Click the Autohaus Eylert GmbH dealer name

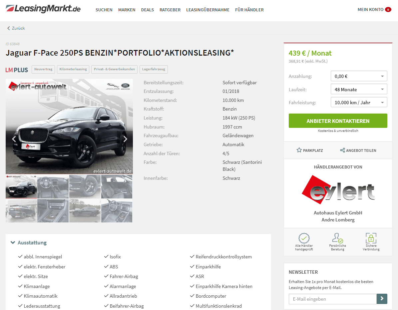[x=338, y=213]
